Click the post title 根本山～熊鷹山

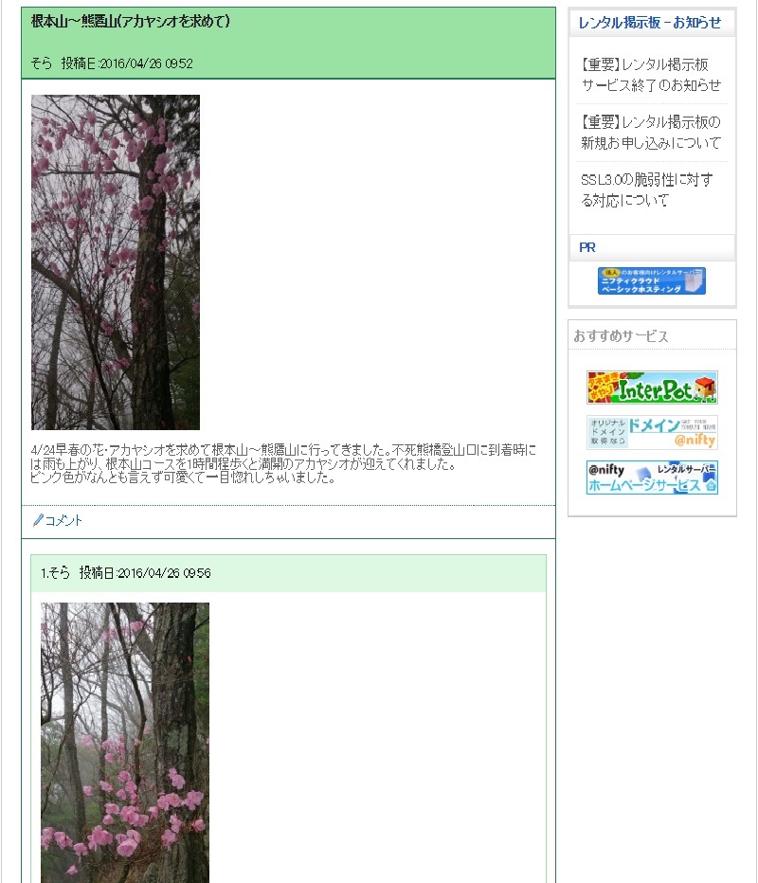coord(130,22)
